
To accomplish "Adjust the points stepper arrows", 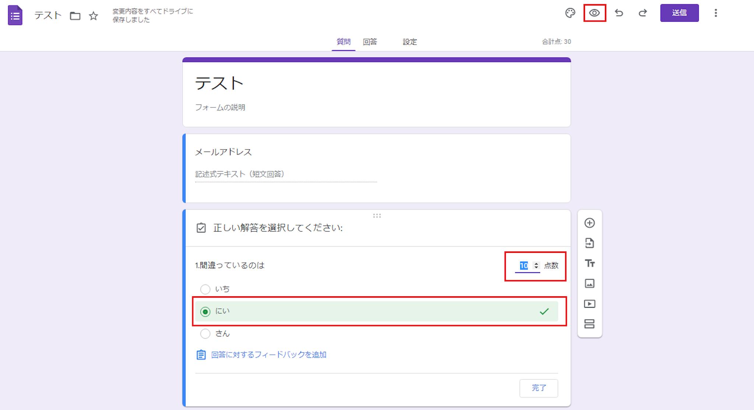I will click(536, 265).
